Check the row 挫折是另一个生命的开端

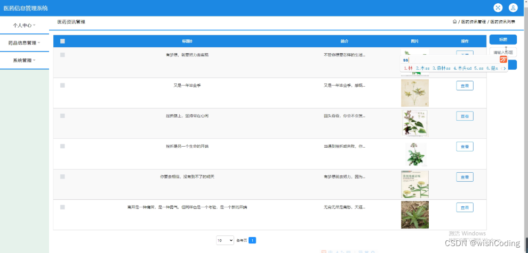(x=62, y=146)
